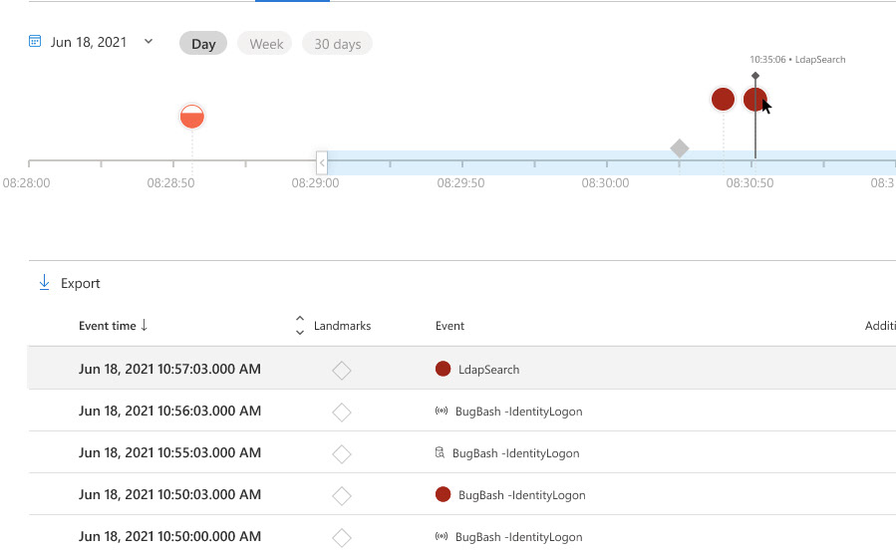The height and width of the screenshot is (556, 896).
Task: Select the Day view button
Action: click(x=203, y=44)
